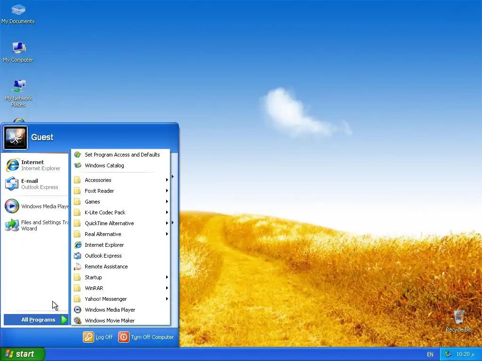Open Files and Settings Transfer Wizard icon

click(12, 225)
